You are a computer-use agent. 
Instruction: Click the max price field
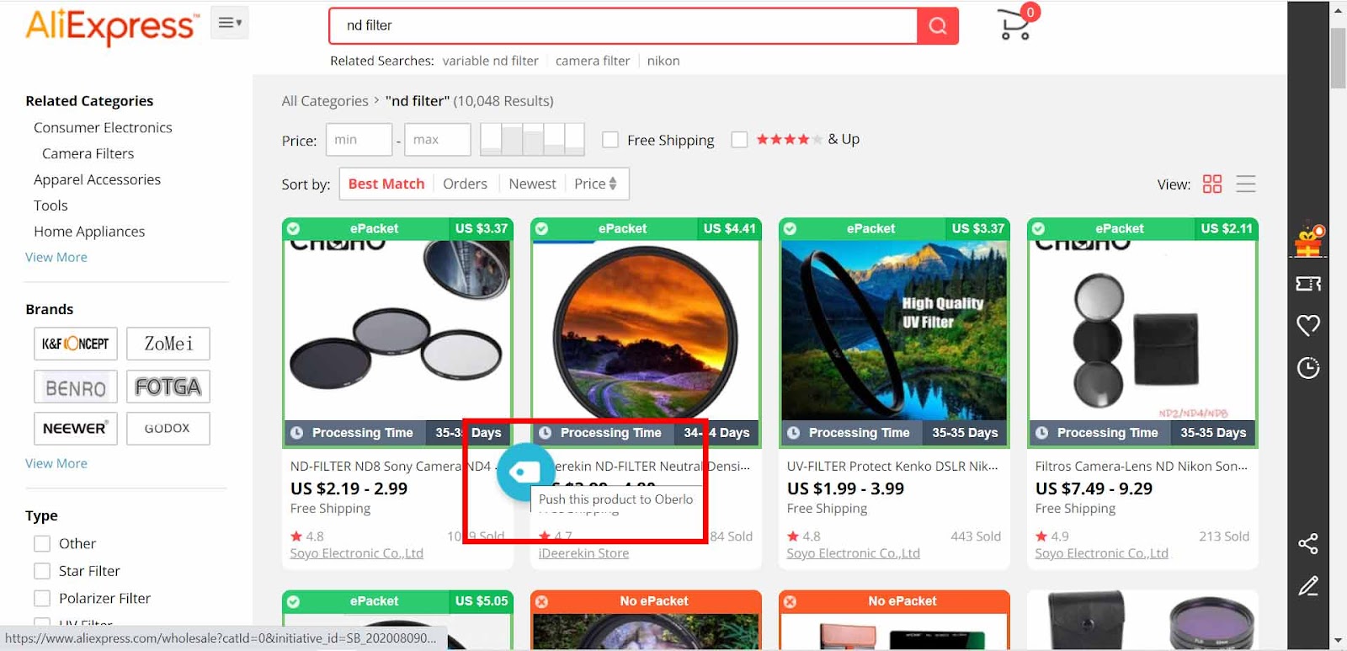[437, 140]
